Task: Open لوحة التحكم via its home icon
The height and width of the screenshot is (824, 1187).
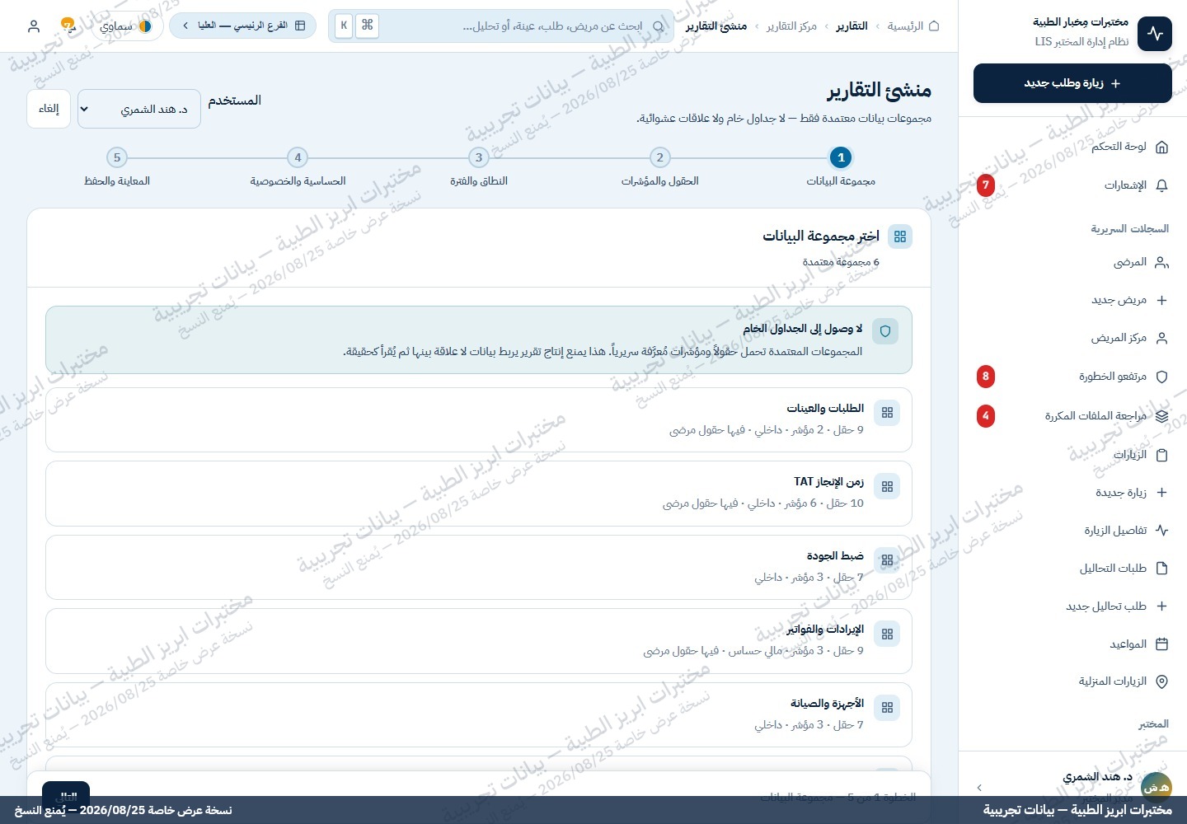Action: coord(1161,147)
